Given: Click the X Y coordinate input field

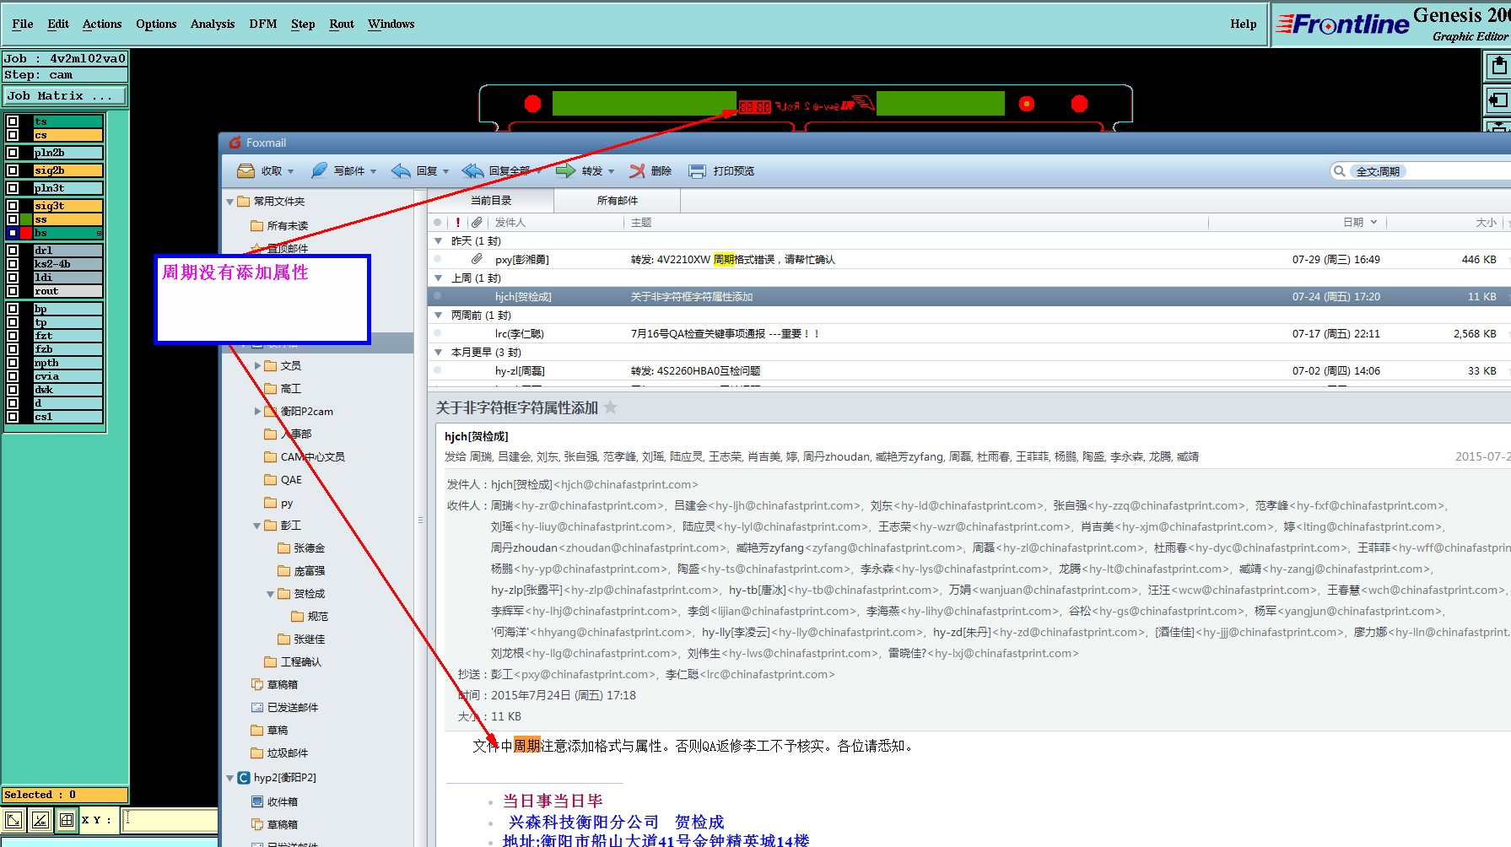Looking at the screenshot, I should pyautogui.click(x=170, y=820).
